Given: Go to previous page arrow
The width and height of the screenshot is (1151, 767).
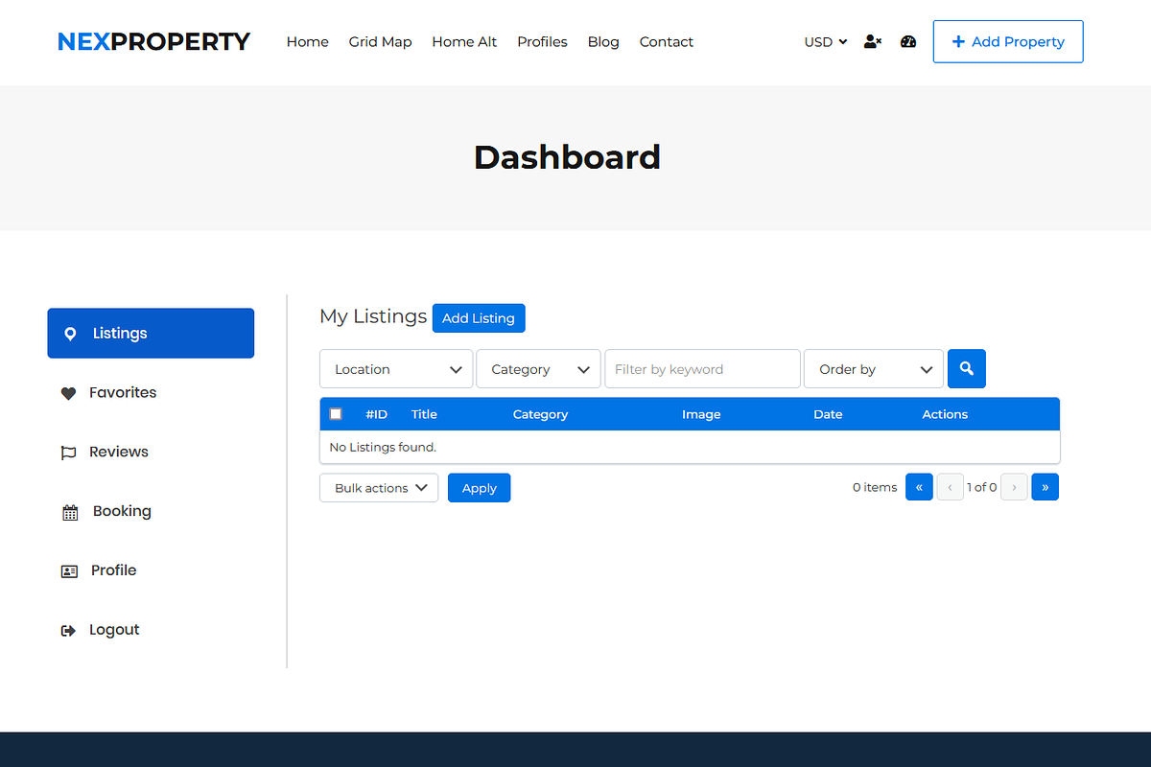Looking at the screenshot, I should pos(950,487).
